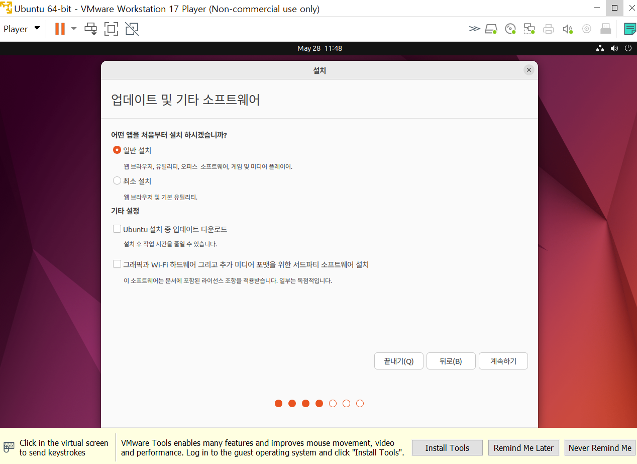Click the USB device icon in VMware toolbar
Viewport: 637px width, 464px height.
pos(606,29)
